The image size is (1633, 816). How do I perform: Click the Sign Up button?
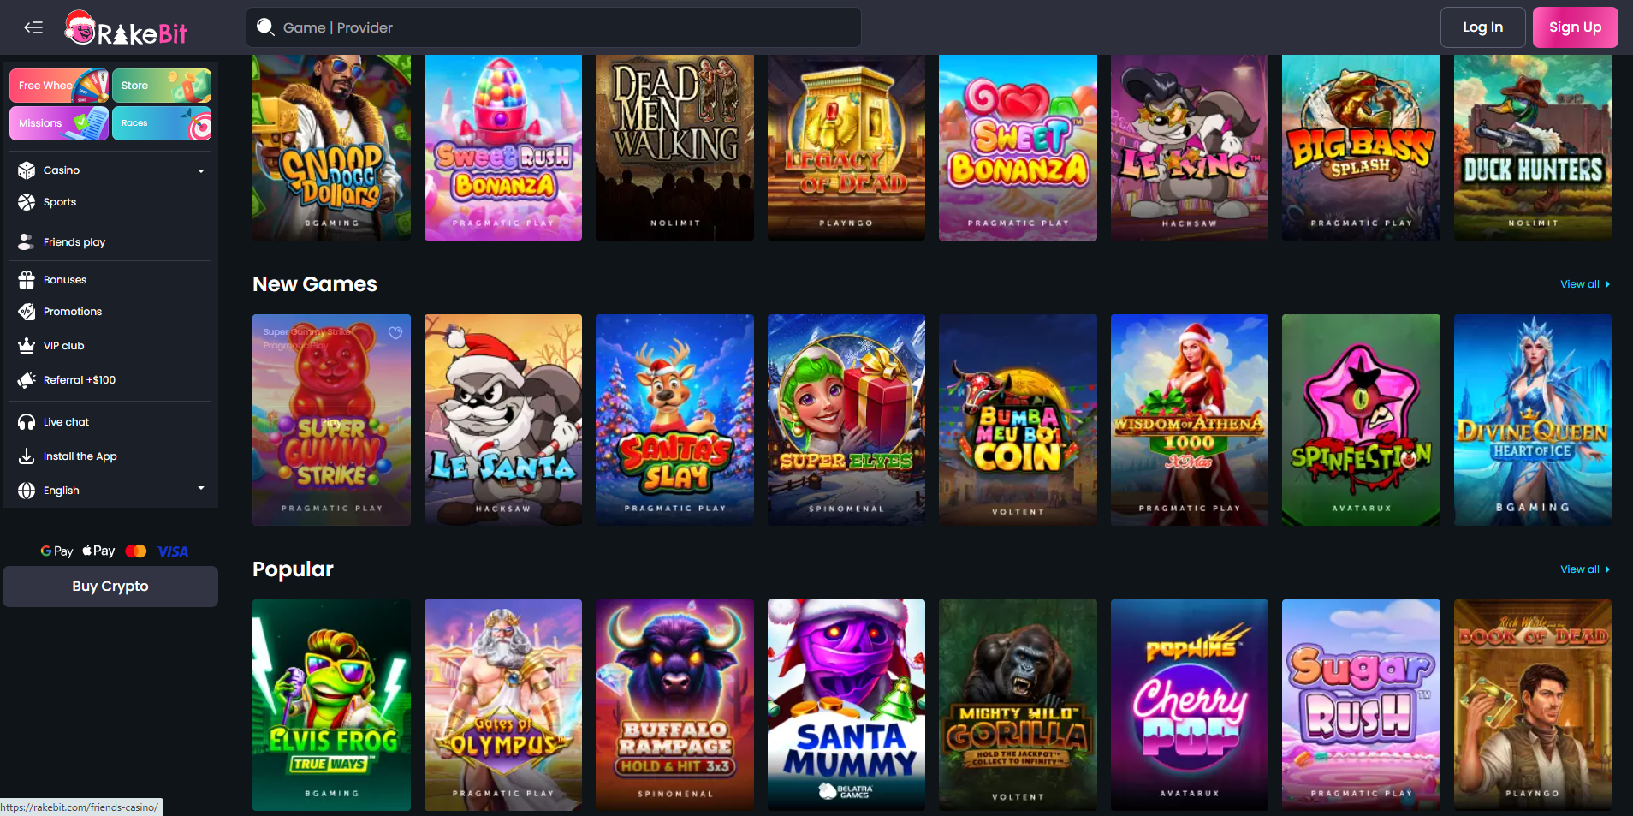(x=1575, y=27)
